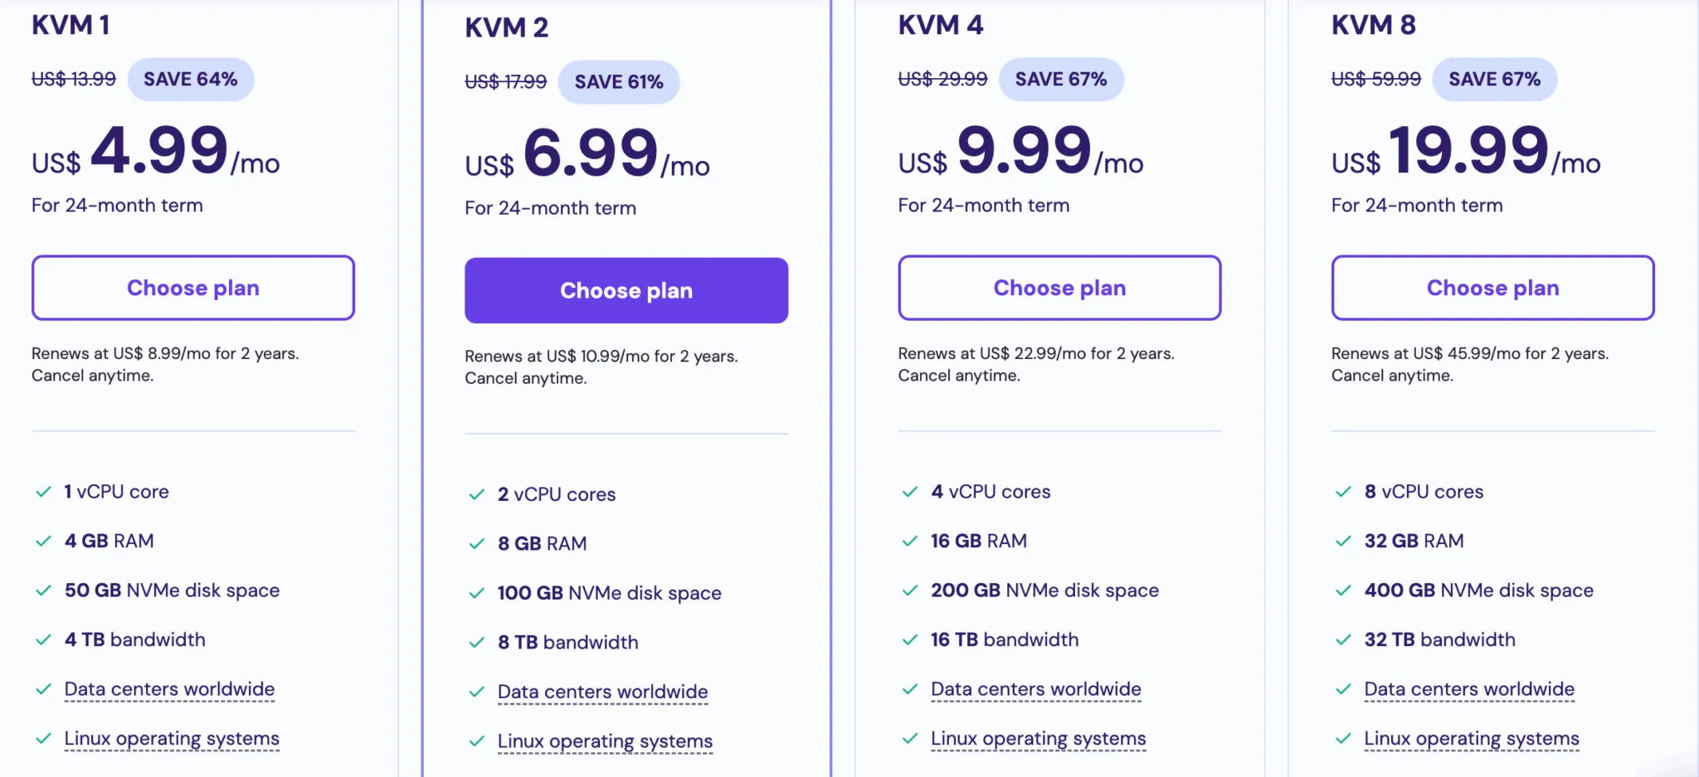This screenshot has height=777, width=1699.
Task: Click checkmark icon next to 32 TB bandwidth
Action: point(1343,640)
